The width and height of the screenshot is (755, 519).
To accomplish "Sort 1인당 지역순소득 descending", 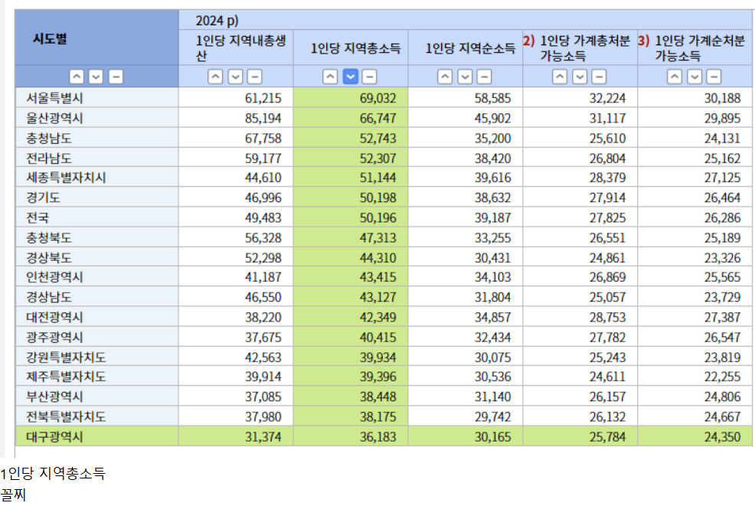I will (x=465, y=77).
